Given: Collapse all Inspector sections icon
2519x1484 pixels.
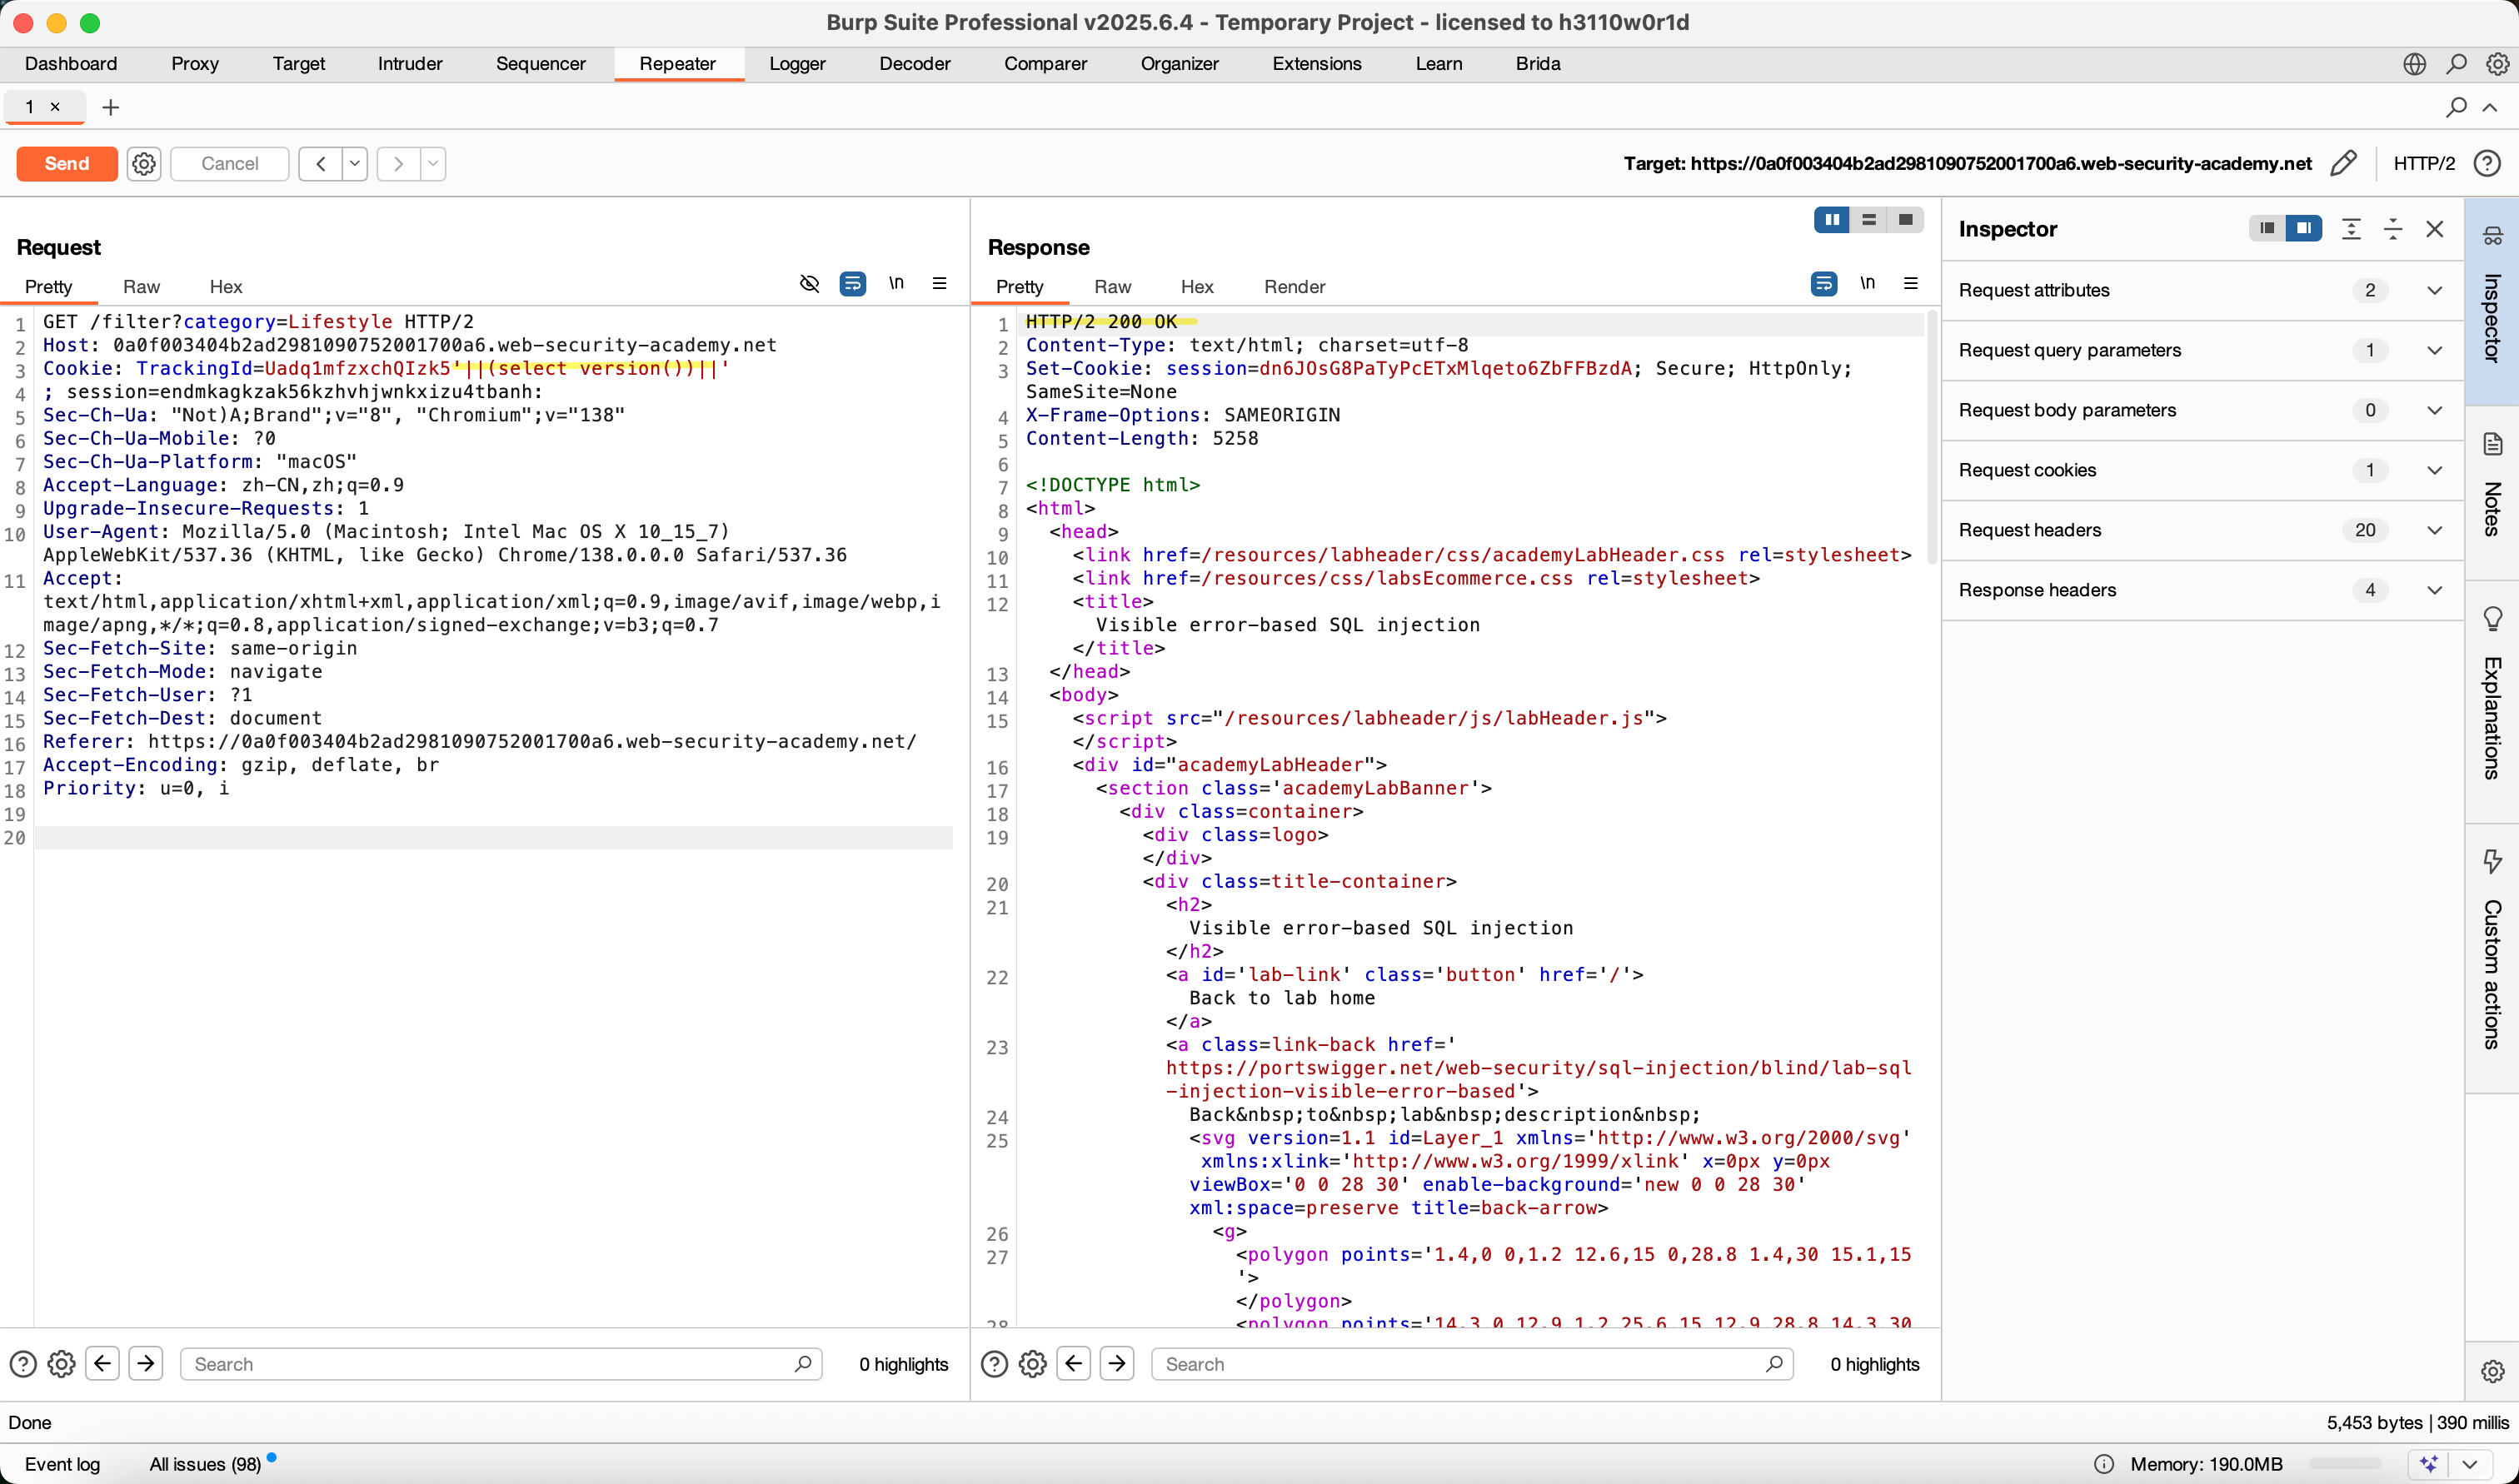Looking at the screenshot, I should click(2393, 229).
